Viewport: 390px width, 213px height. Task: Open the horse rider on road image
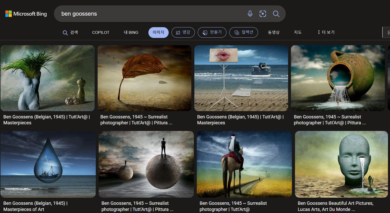coord(244,164)
